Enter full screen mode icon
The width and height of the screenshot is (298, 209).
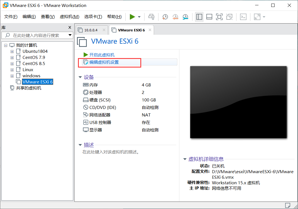219,17
